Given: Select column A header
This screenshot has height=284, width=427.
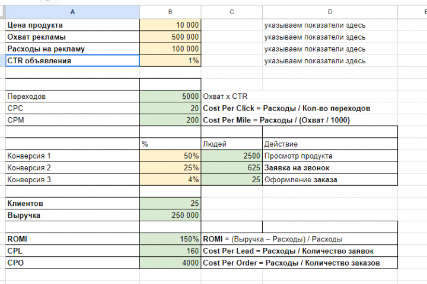Looking at the screenshot, I should 72,12.
